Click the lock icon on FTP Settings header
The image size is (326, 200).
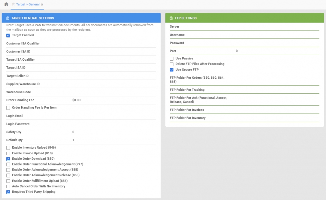[171, 17]
